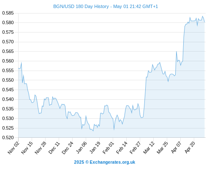
Task: Select the Apr 07 x-axis date label
Action: [x=176, y=148]
